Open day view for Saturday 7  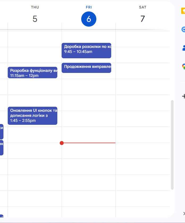click(x=143, y=19)
